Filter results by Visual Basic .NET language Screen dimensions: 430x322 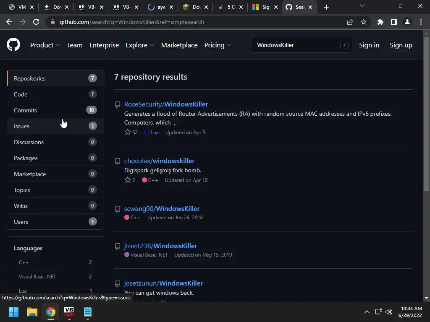point(55,277)
